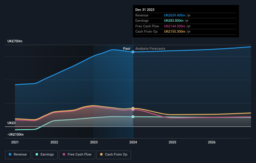This screenshot has height=163, width=256.
Task: Click the Analysts Forecasts label
Action: click(x=150, y=49)
